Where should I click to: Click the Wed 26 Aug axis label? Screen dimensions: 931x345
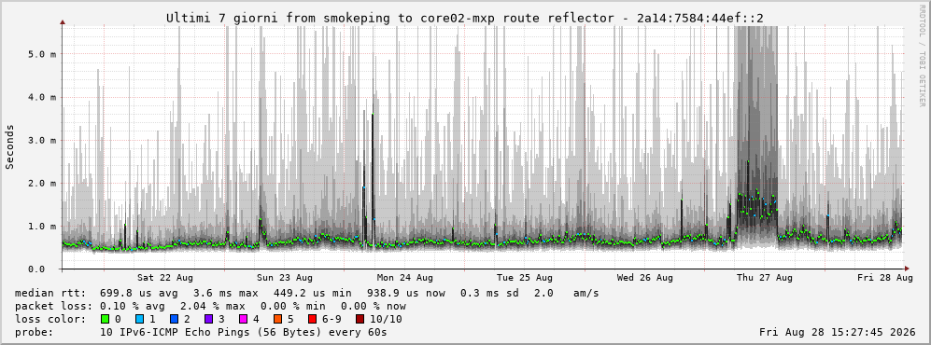pos(645,278)
